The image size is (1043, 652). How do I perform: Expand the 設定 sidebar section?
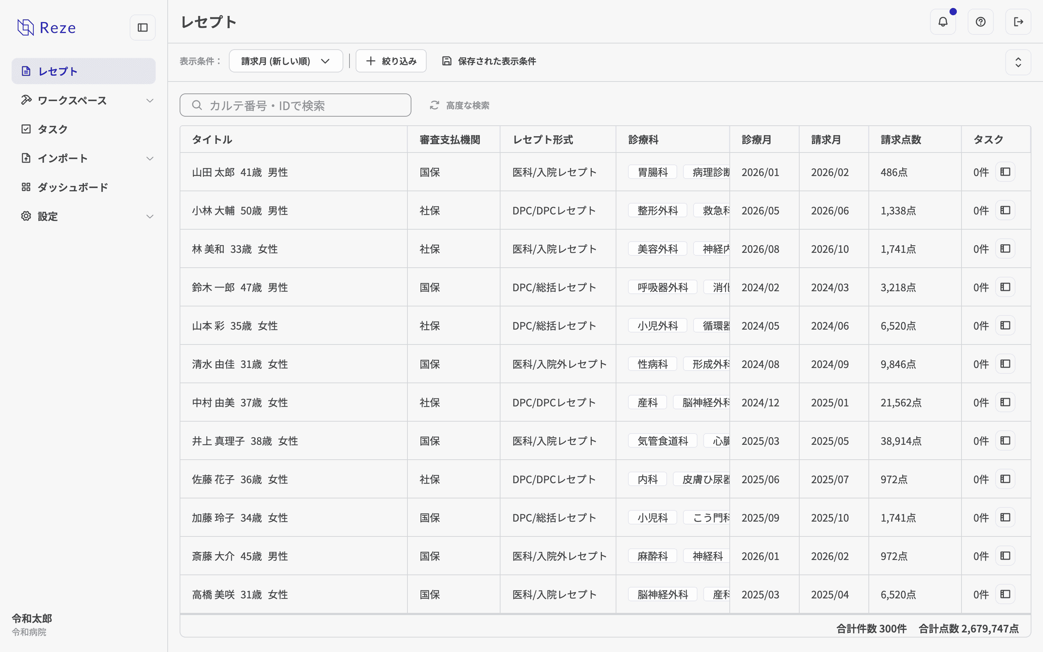click(84, 216)
